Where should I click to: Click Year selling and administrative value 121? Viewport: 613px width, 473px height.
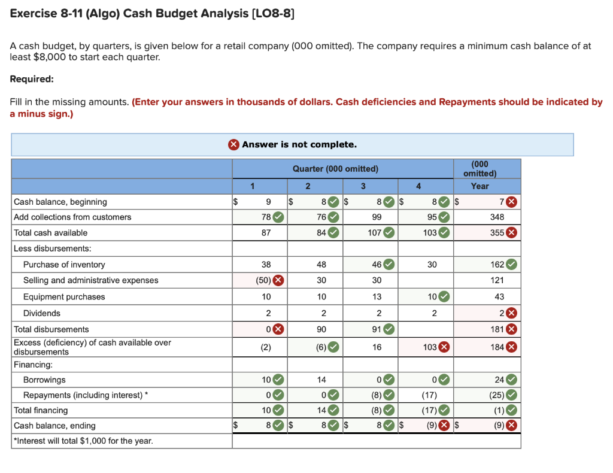[497, 280]
